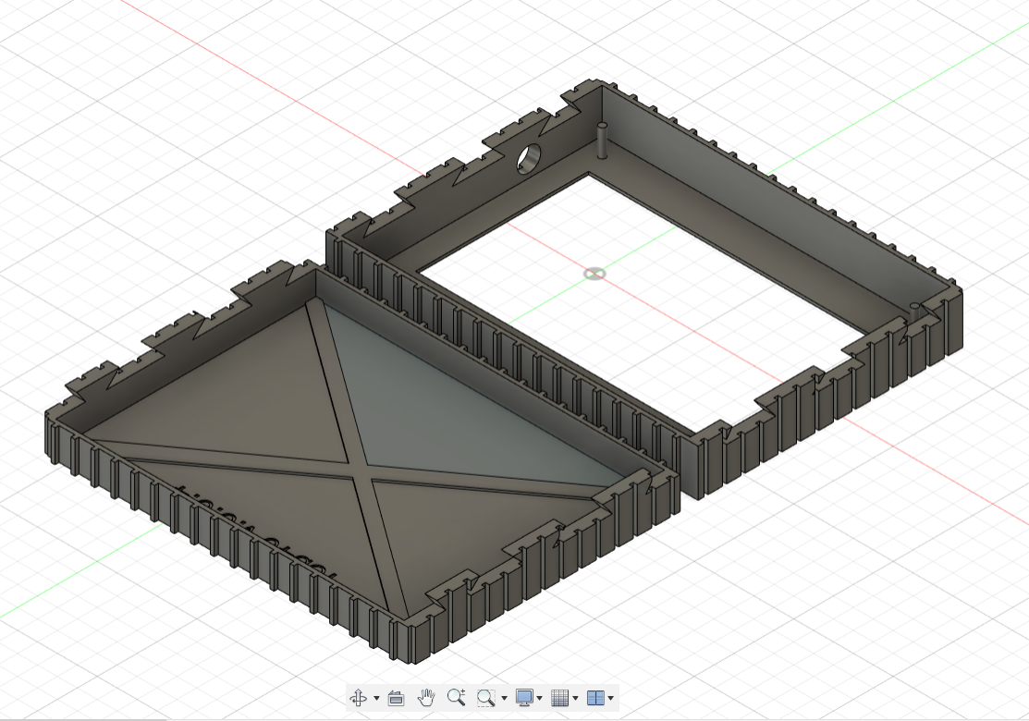
Task: Click the origin point in the viewport
Action: coord(593,274)
